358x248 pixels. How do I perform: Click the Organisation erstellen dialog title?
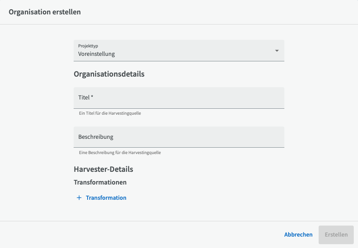click(45, 12)
